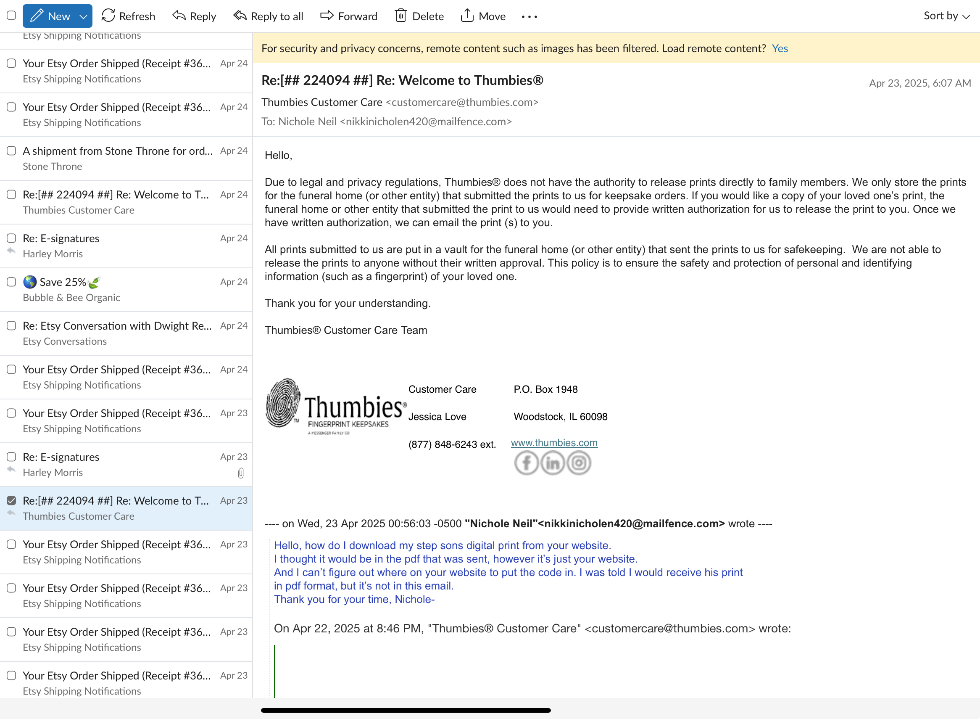The image size is (980, 719).
Task: Tap the home indicator bar at the bottom
Action: [x=406, y=710]
